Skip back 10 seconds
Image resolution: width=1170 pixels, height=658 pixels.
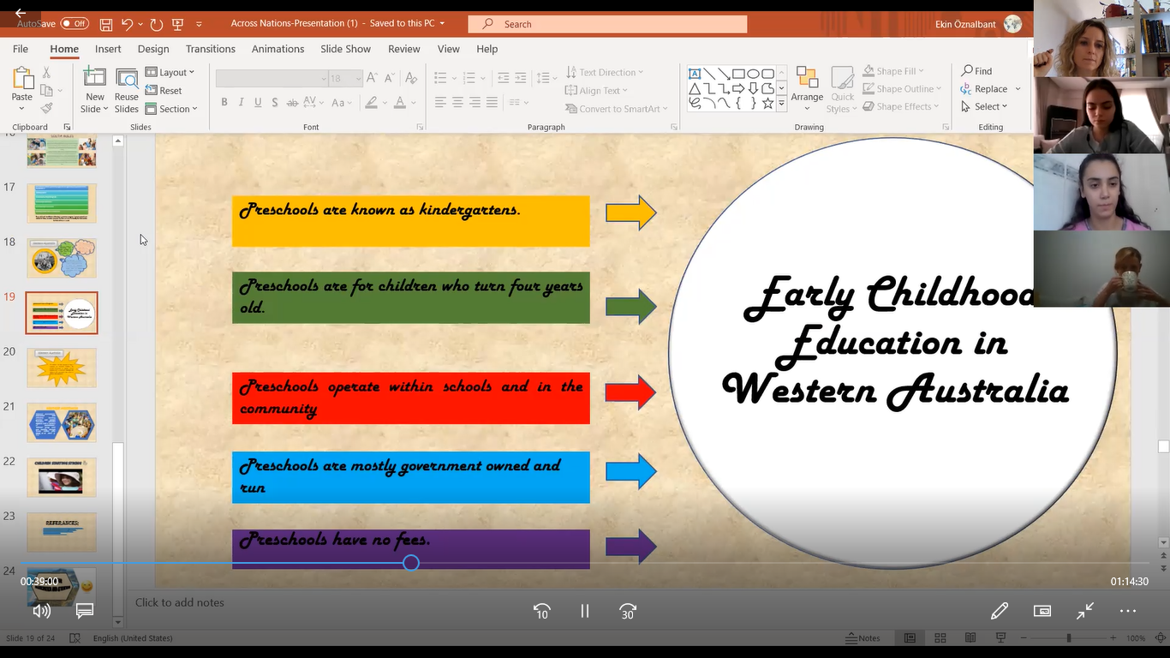click(x=541, y=611)
